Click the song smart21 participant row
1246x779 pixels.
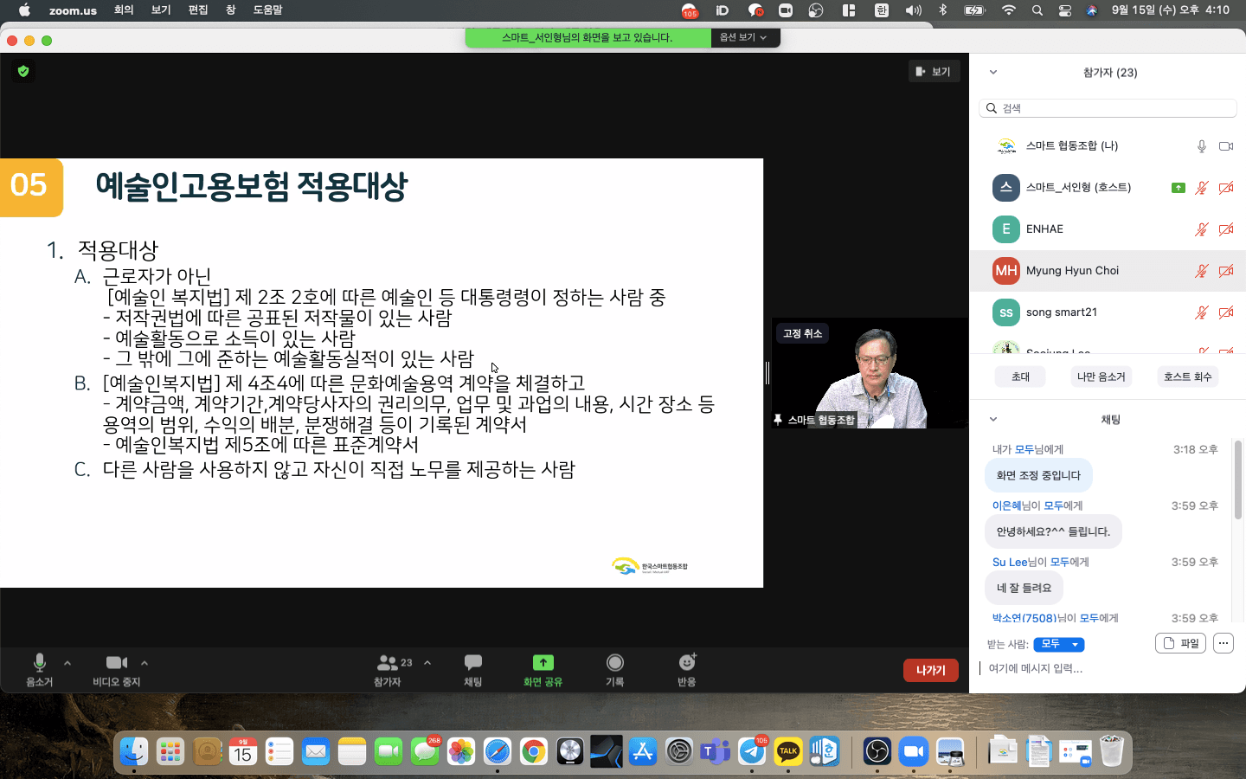pyautogui.click(x=1108, y=312)
